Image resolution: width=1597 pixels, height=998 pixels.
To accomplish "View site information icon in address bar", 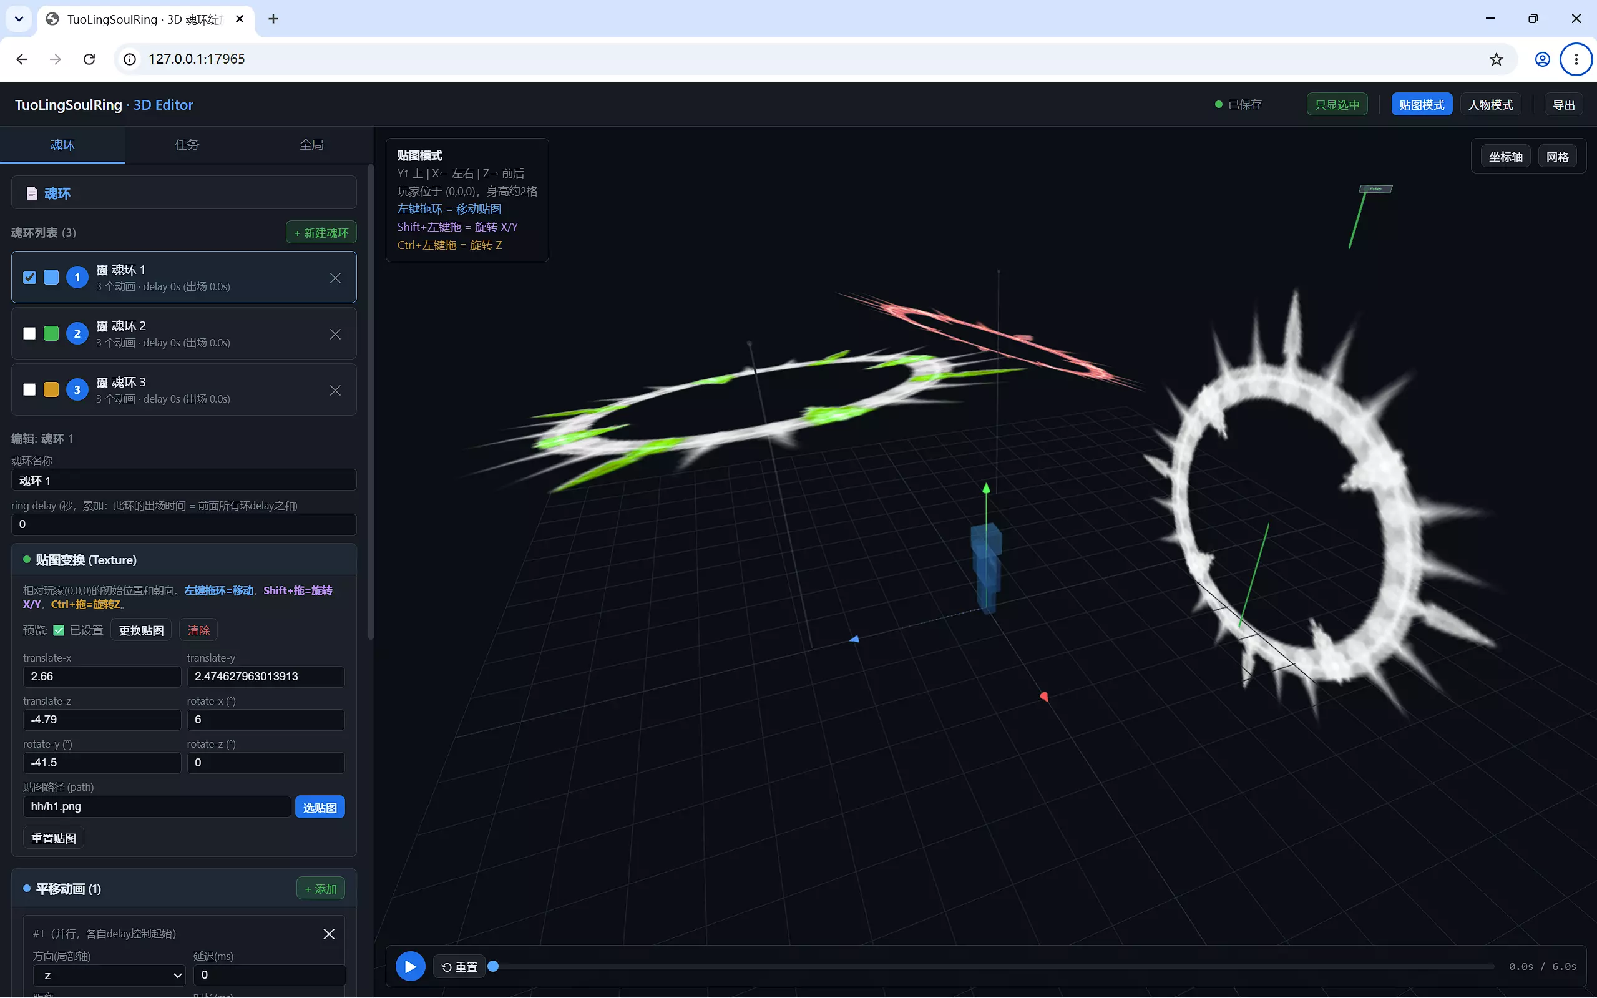I will 130,59.
